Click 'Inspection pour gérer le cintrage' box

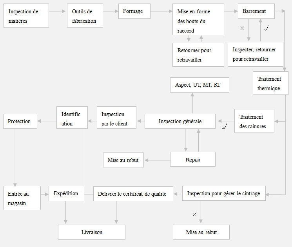(x=224, y=194)
